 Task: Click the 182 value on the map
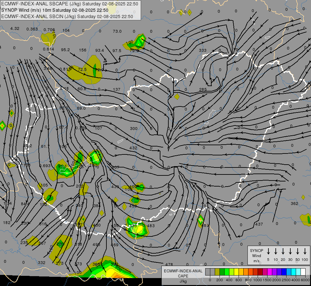(x=7, y=222)
